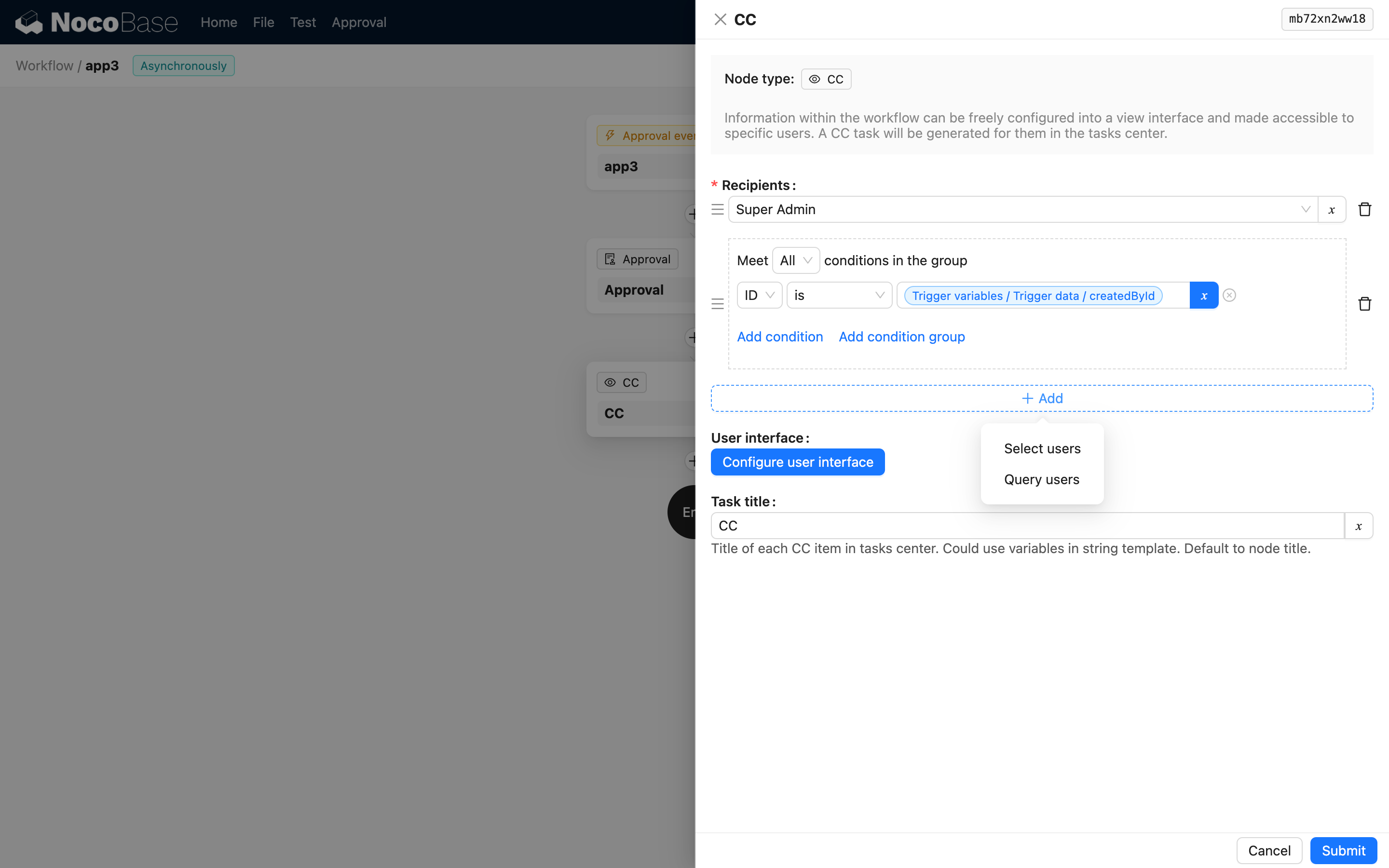Choose Select users from the popup menu

(1042, 448)
